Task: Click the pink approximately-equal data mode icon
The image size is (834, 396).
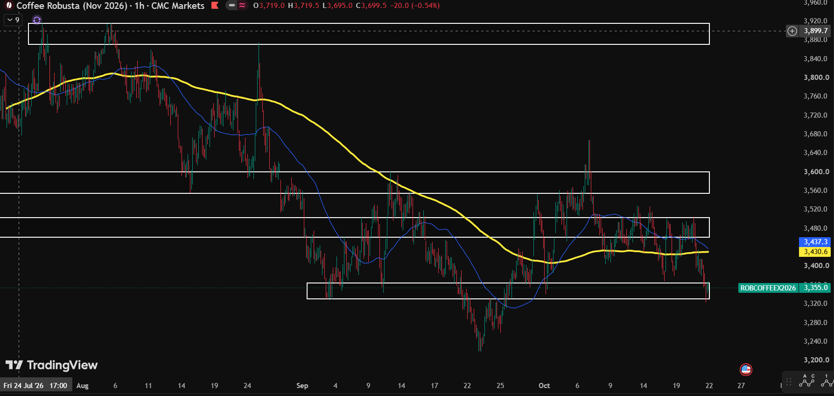Action: (242, 6)
